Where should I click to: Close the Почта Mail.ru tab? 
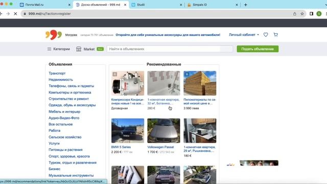point(69,5)
